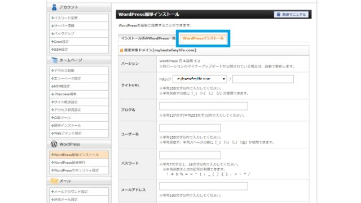Open サイト転送設定 link
Screen dimensions: 361x203
click(x=79, y=102)
